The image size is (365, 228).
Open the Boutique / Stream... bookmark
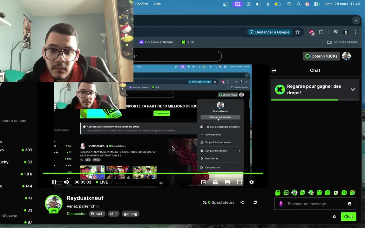(x=157, y=42)
